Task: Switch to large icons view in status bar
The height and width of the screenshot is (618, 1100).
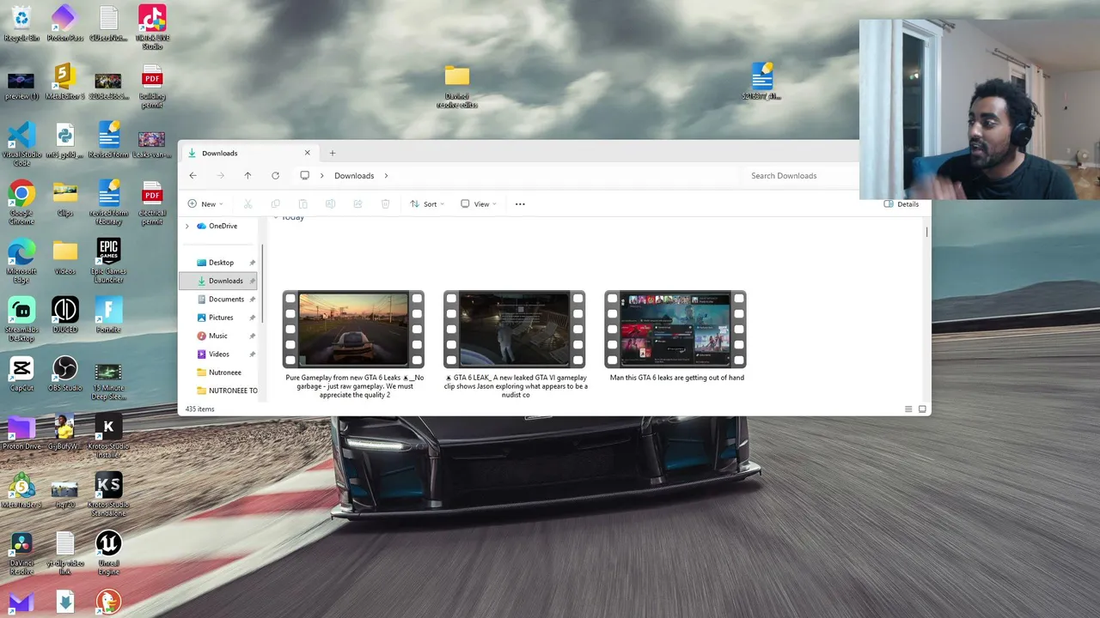Action: (x=922, y=409)
